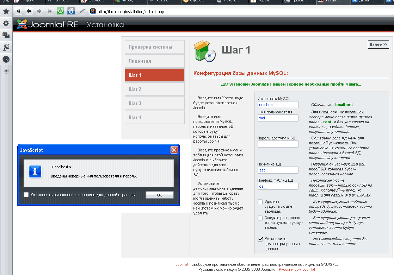Click OK in the JavaScript dialog
This screenshot has width=394, height=275.
click(x=160, y=195)
